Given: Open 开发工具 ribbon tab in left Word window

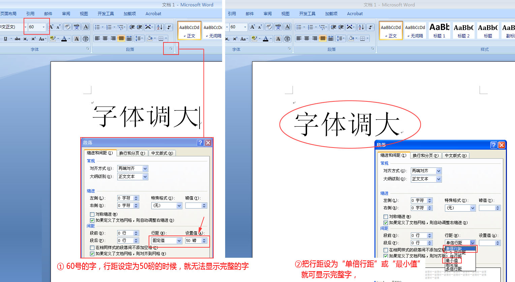Looking at the screenshot, I should pos(106,13).
